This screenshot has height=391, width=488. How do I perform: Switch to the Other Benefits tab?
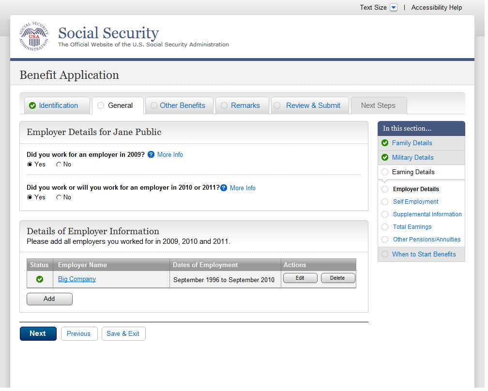point(182,105)
